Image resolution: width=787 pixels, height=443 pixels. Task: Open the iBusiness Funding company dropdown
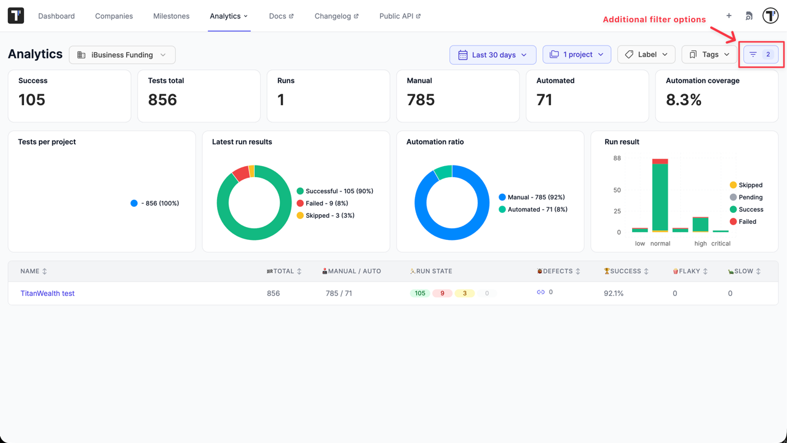click(122, 55)
